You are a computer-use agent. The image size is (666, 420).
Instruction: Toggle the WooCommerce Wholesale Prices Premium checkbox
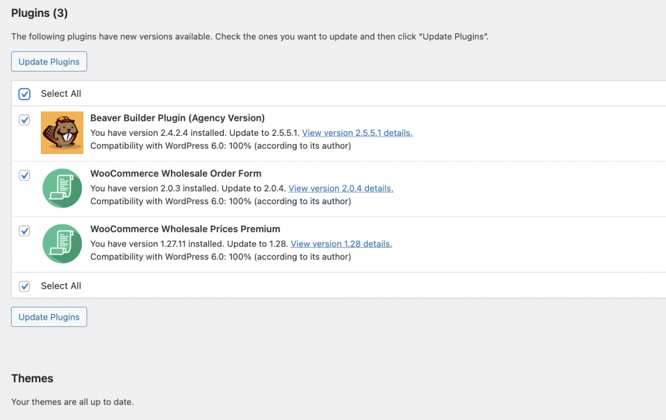click(x=24, y=231)
